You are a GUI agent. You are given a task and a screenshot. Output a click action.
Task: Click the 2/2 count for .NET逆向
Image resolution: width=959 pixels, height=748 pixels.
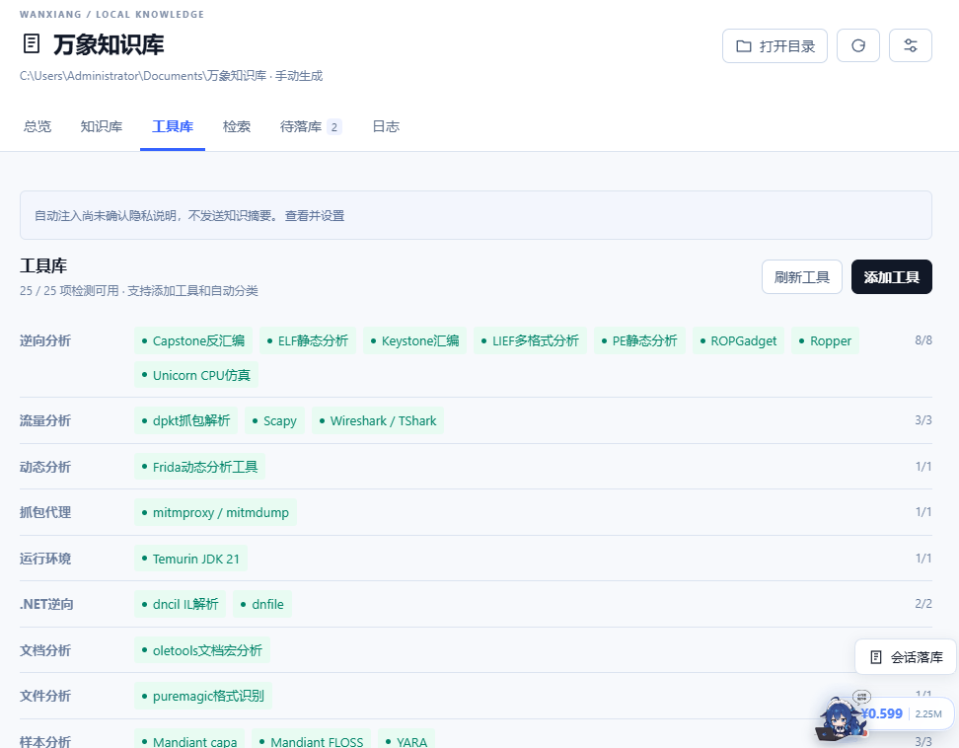pyautogui.click(x=923, y=604)
